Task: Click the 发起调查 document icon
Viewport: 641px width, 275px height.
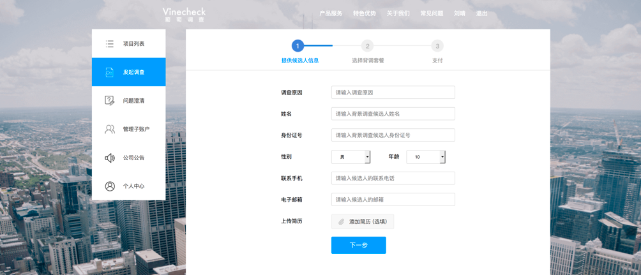Action: [110, 72]
